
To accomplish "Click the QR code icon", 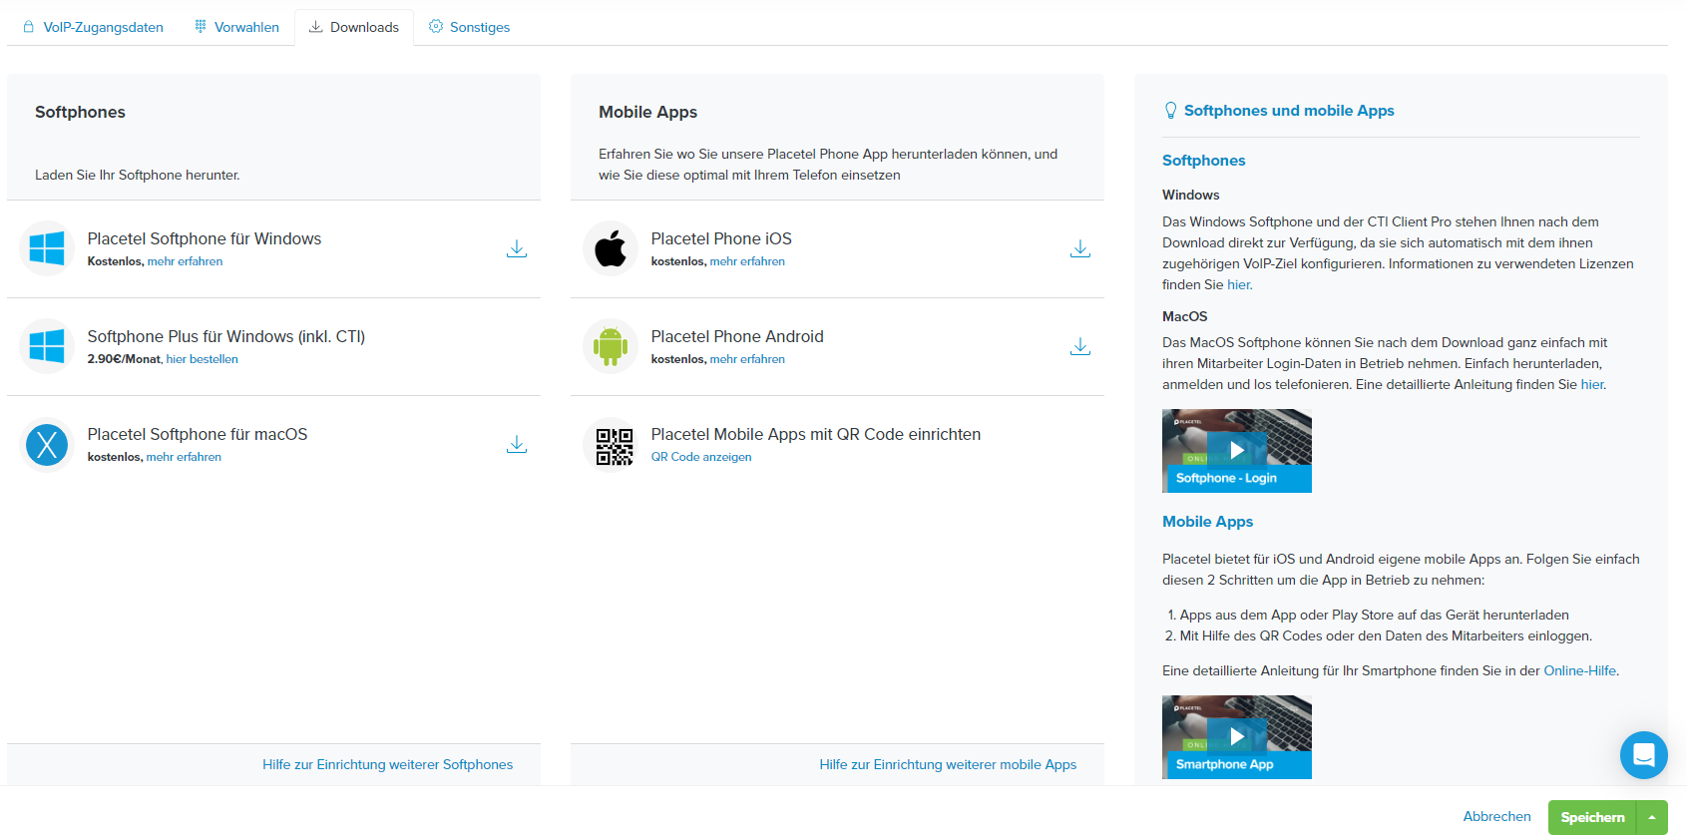I will (615, 447).
